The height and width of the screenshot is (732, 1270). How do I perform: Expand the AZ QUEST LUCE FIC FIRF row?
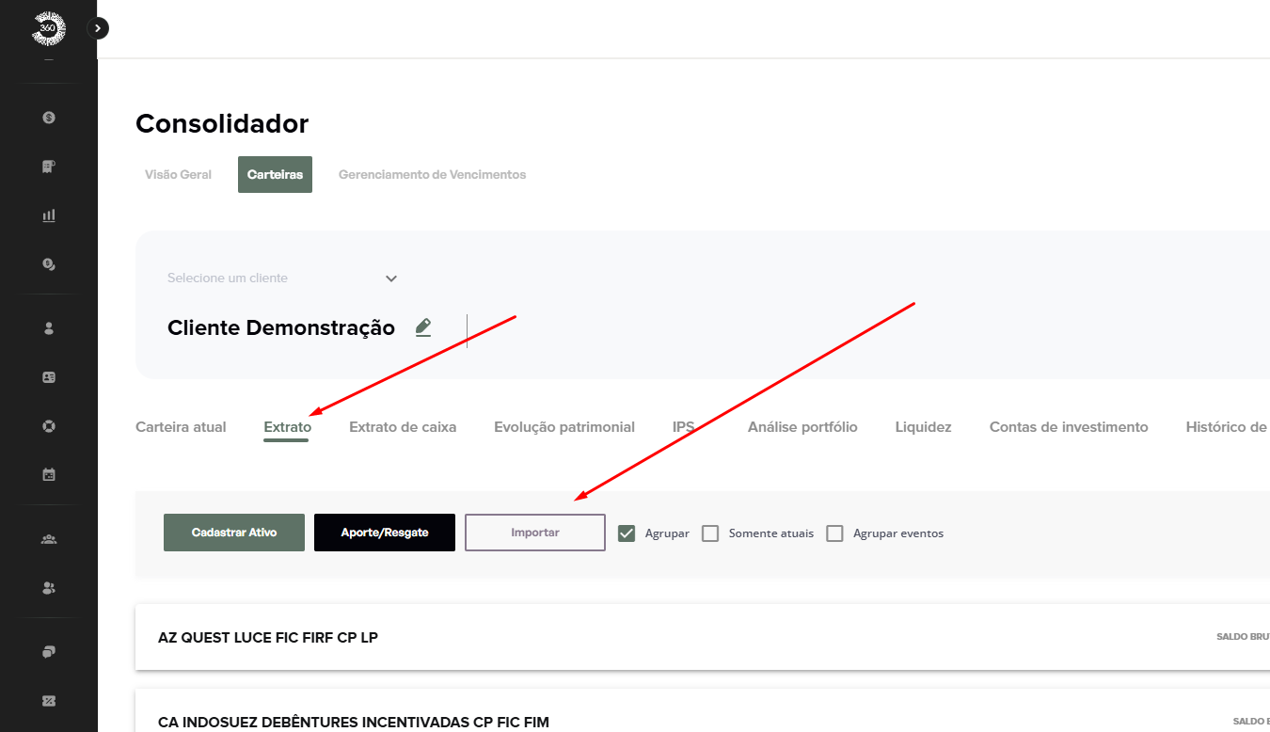(268, 638)
